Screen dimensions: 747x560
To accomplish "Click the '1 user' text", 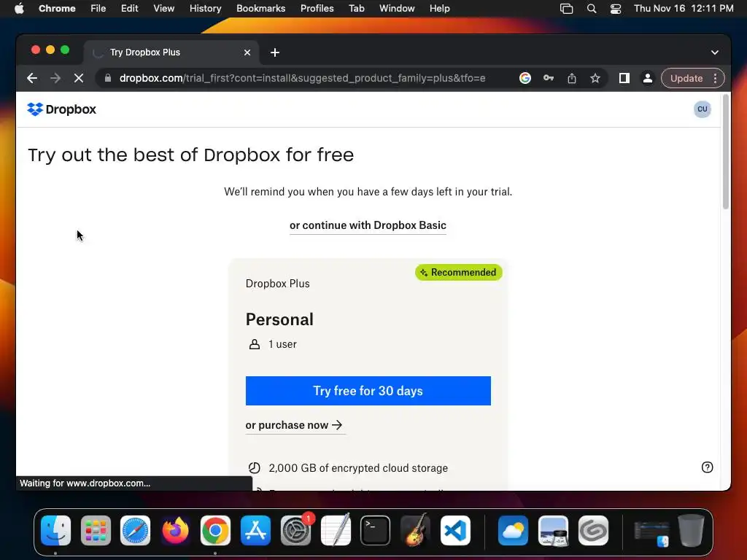I will [282, 344].
